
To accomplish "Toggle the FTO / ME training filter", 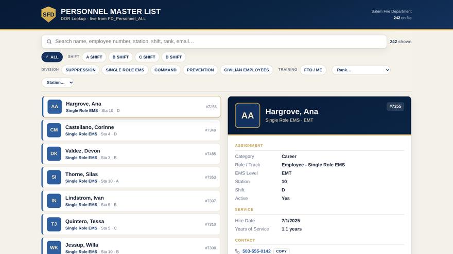I will 313,70.
